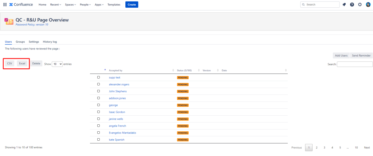Viewport: 373px width, 156px height.
Task: Expand the Spaces dropdown menu
Action: pos(71,5)
